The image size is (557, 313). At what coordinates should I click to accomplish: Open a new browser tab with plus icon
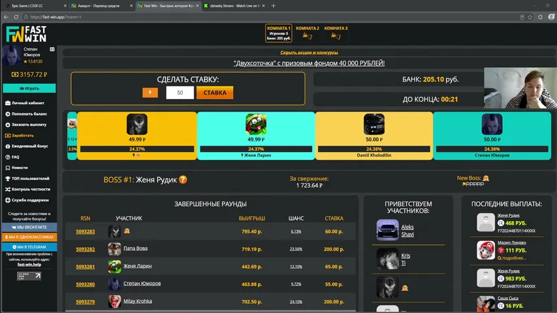(273, 6)
